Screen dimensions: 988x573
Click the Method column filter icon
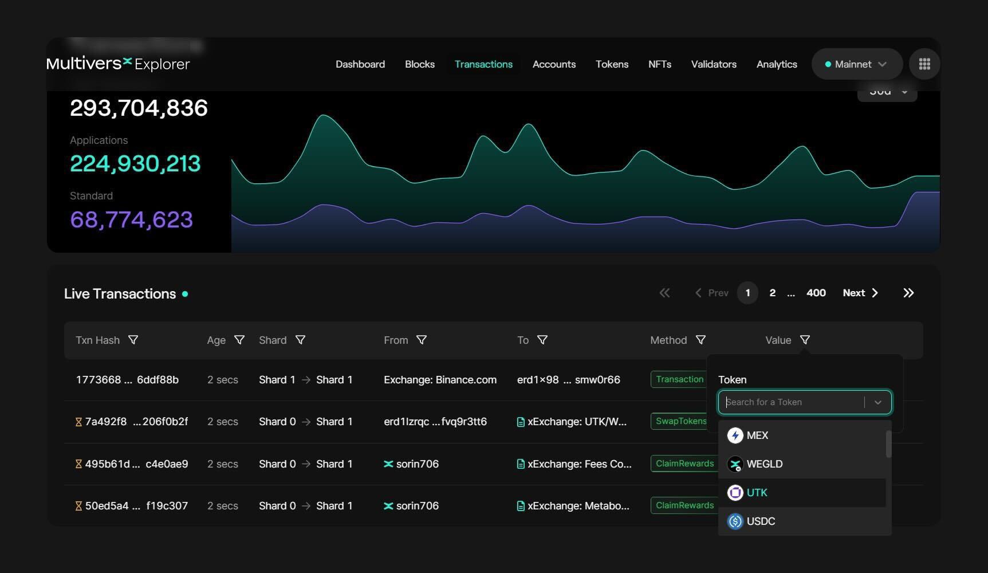point(701,340)
